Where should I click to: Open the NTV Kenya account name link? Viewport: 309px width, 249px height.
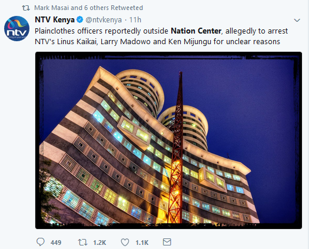point(55,19)
